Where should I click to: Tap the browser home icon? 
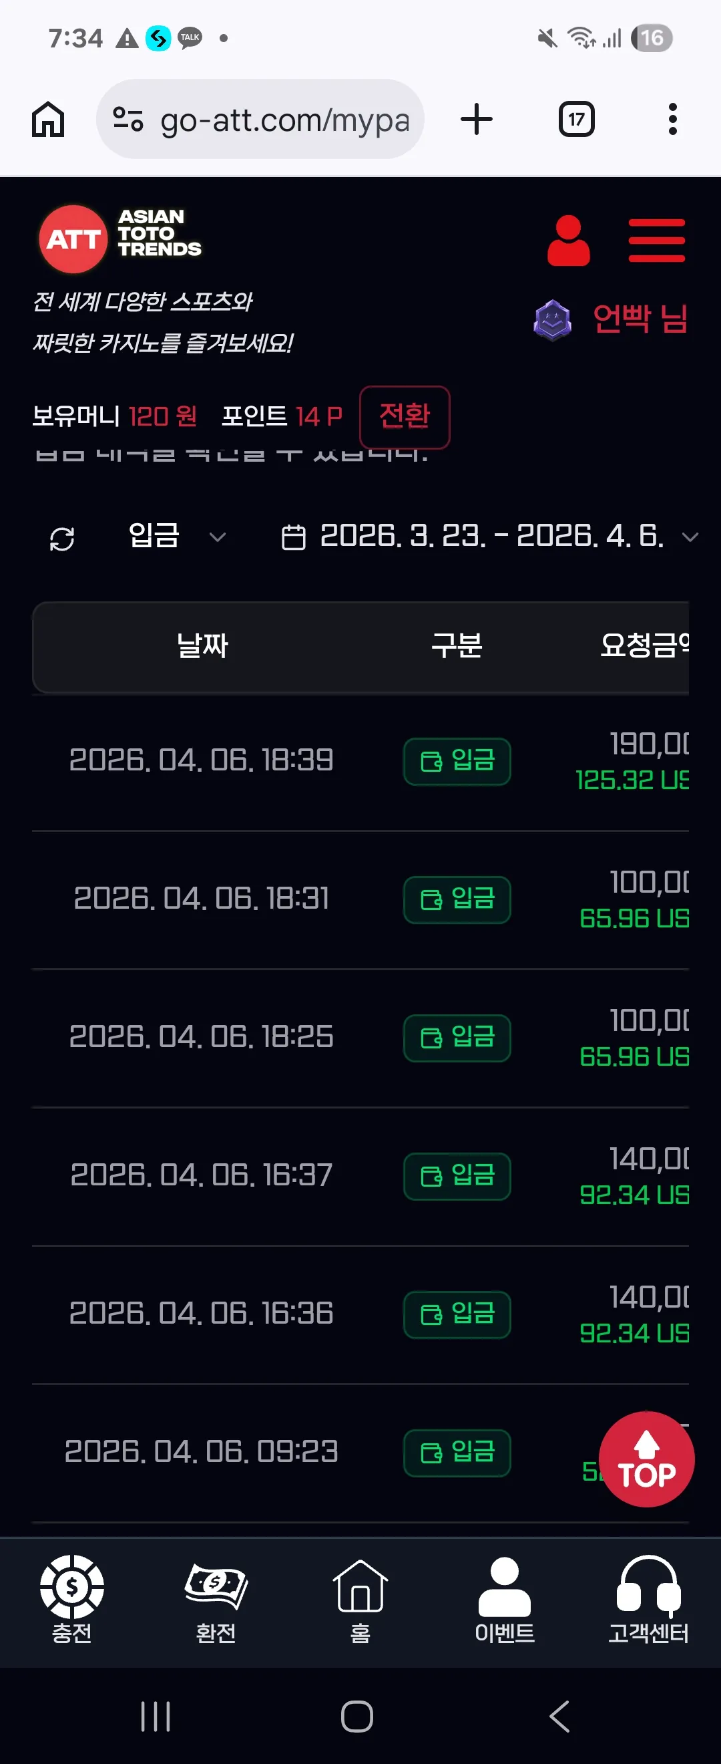pyautogui.click(x=48, y=119)
